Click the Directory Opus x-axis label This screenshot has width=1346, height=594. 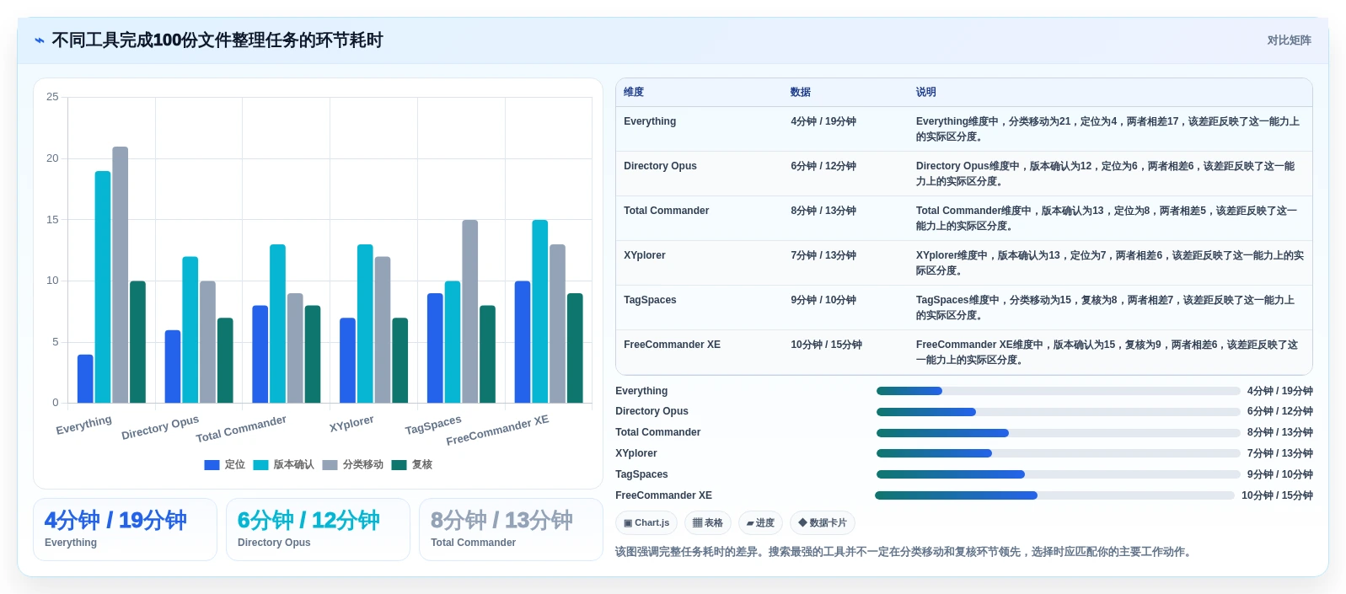[x=160, y=427]
